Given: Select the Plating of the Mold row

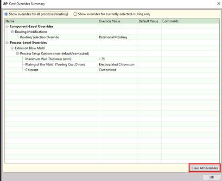Looking at the screenshot, I should tap(112, 64).
